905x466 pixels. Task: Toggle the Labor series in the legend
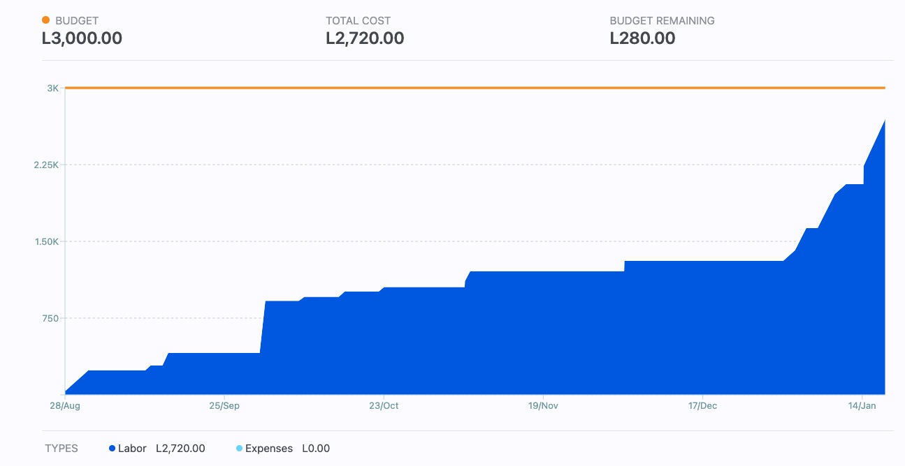[132, 449]
